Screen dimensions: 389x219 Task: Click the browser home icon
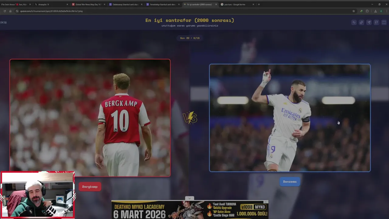point(10,11)
